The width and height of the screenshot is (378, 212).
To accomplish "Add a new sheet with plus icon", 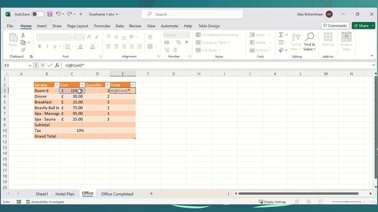I will (x=151, y=194).
